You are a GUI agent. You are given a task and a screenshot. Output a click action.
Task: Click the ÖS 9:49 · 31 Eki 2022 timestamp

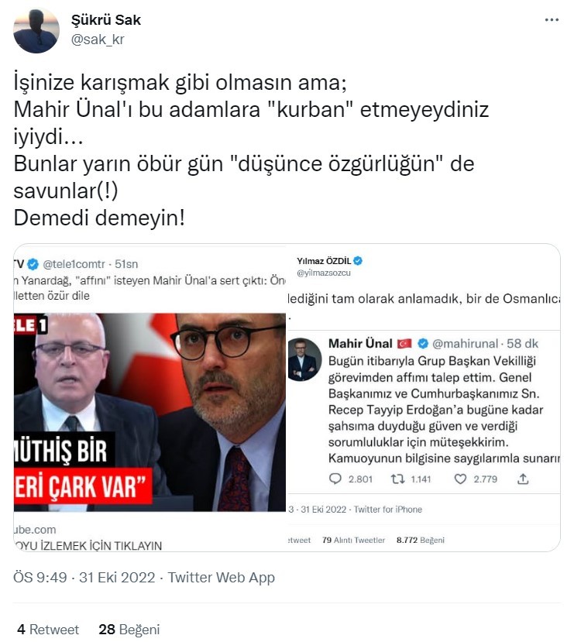tap(84, 577)
